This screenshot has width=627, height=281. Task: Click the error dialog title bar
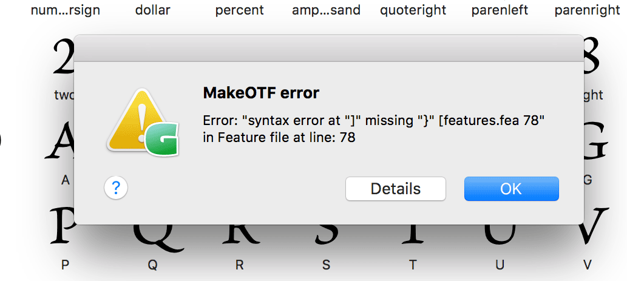click(329, 49)
